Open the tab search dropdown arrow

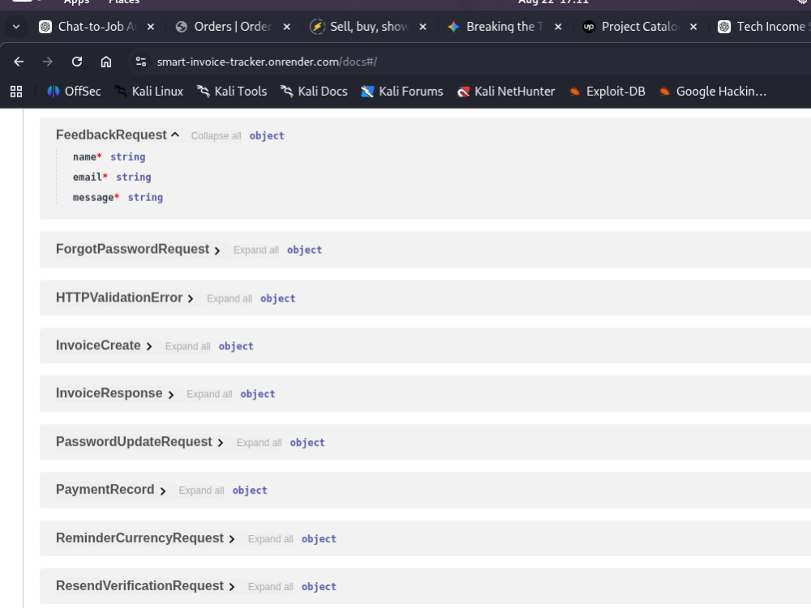[16, 27]
